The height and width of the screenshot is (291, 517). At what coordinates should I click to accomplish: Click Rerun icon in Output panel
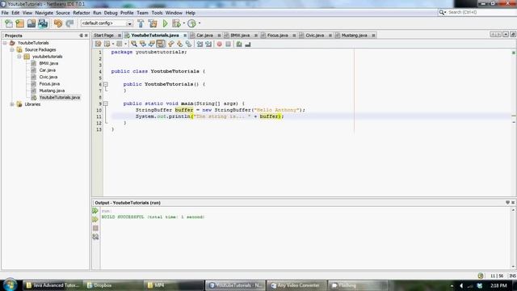pos(95,210)
